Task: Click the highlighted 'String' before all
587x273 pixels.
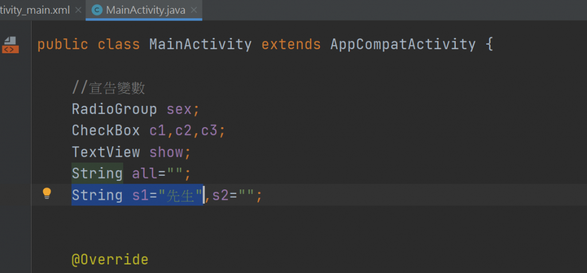Action: click(x=97, y=173)
